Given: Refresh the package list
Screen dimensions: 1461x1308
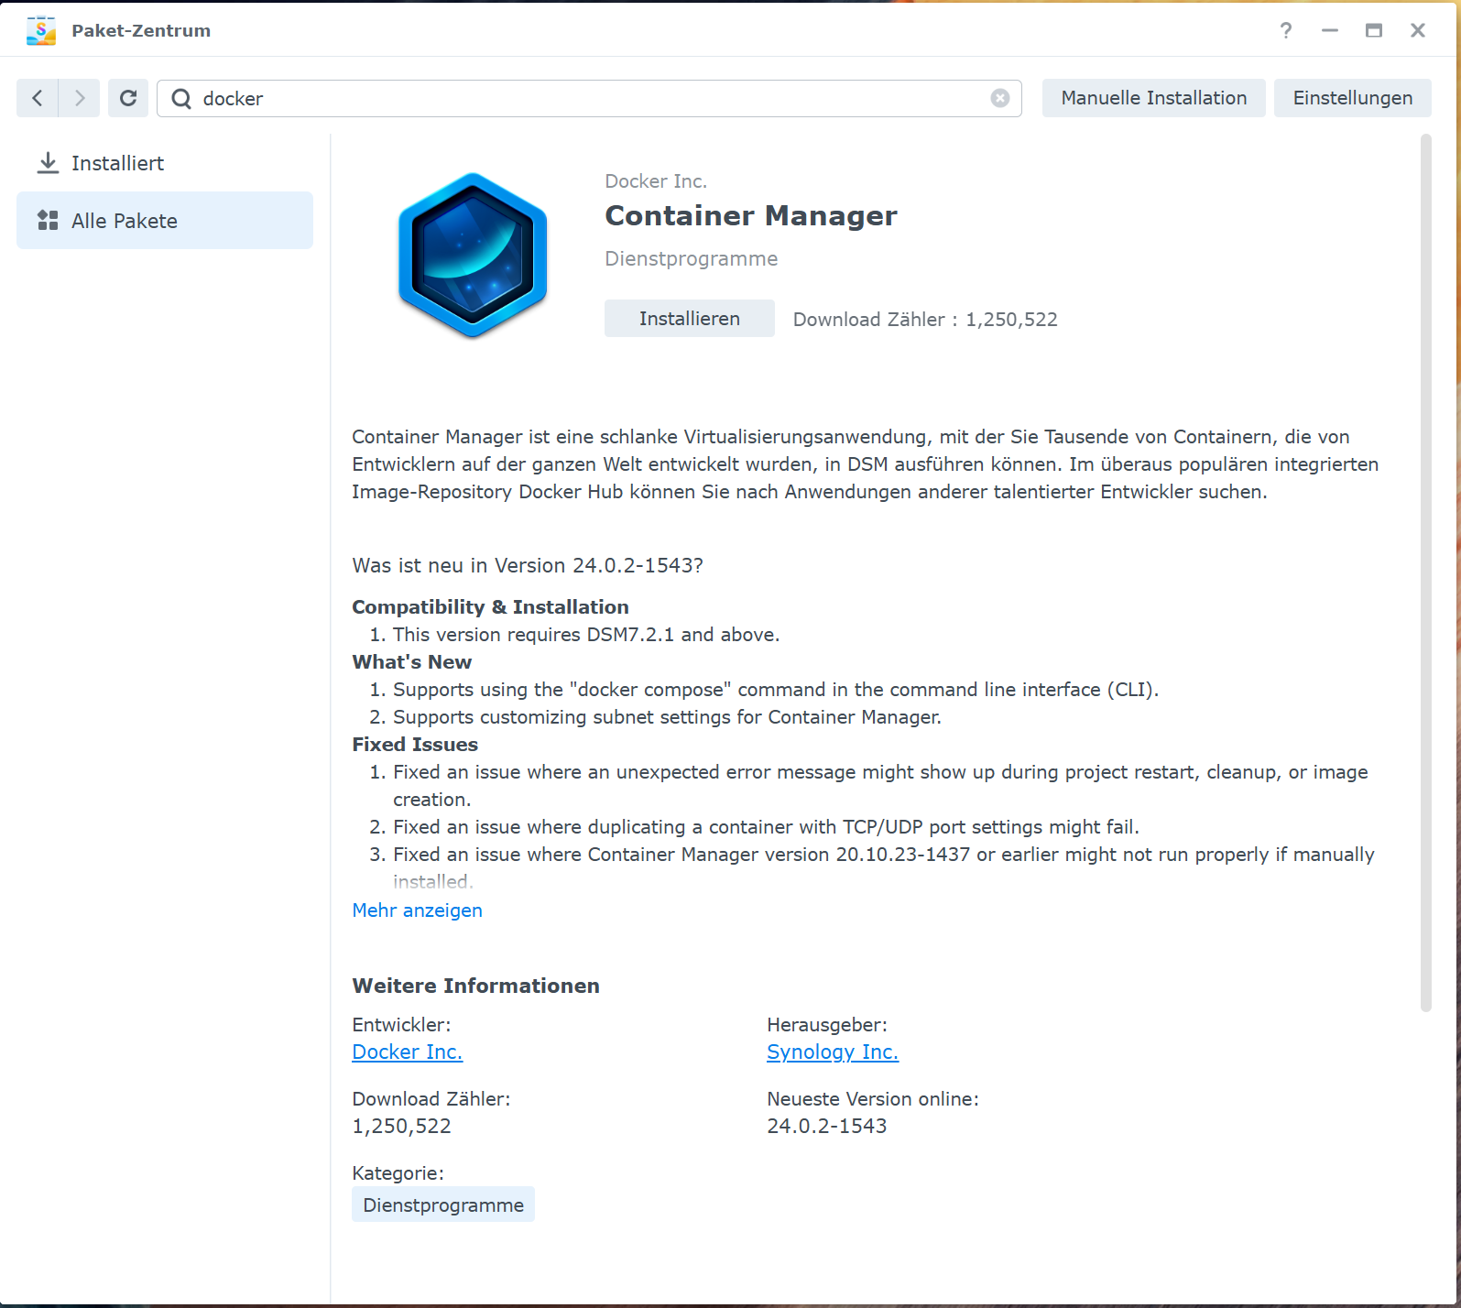Looking at the screenshot, I should (128, 98).
